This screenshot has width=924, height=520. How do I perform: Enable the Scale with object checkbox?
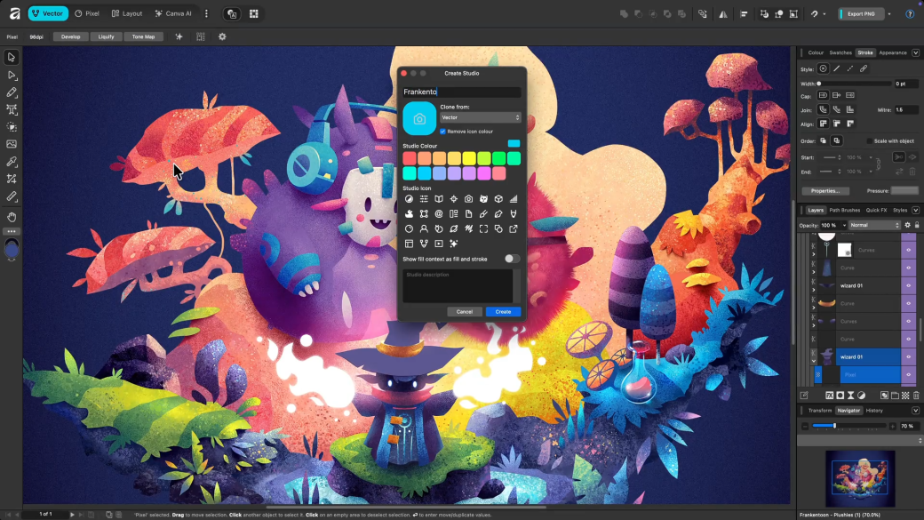[870, 140]
